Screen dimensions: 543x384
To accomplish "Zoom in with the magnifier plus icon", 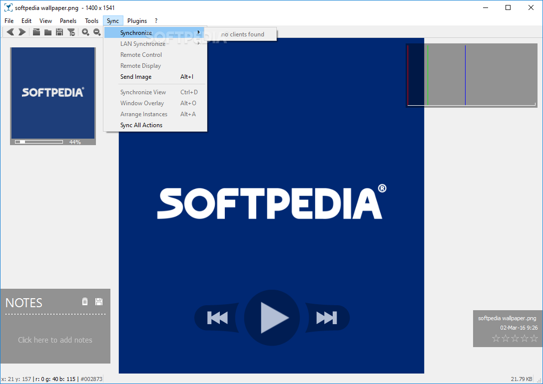I will pyautogui.click(x=85, y=32).
